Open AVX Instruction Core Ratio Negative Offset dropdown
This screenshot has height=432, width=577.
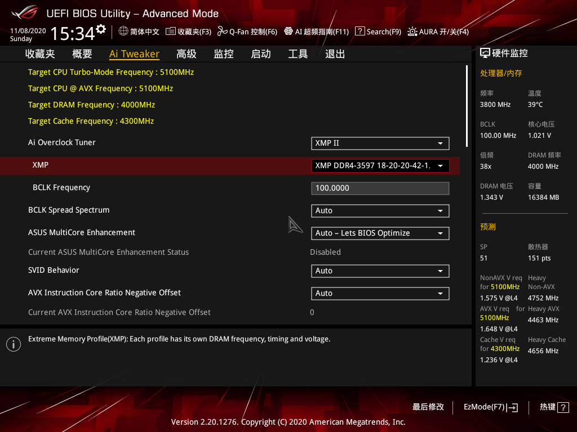coord(380,294)
